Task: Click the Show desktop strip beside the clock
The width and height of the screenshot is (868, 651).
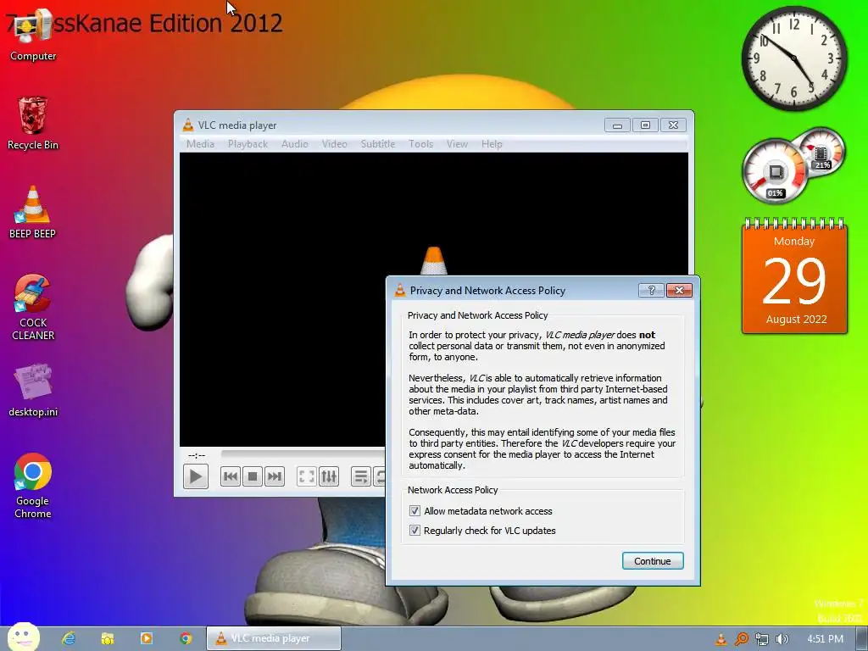Action: coord(861,639)
